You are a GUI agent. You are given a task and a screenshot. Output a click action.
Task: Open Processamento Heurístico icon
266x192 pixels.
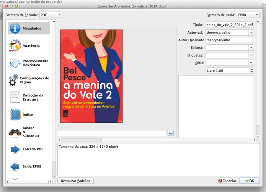[15, 63]
